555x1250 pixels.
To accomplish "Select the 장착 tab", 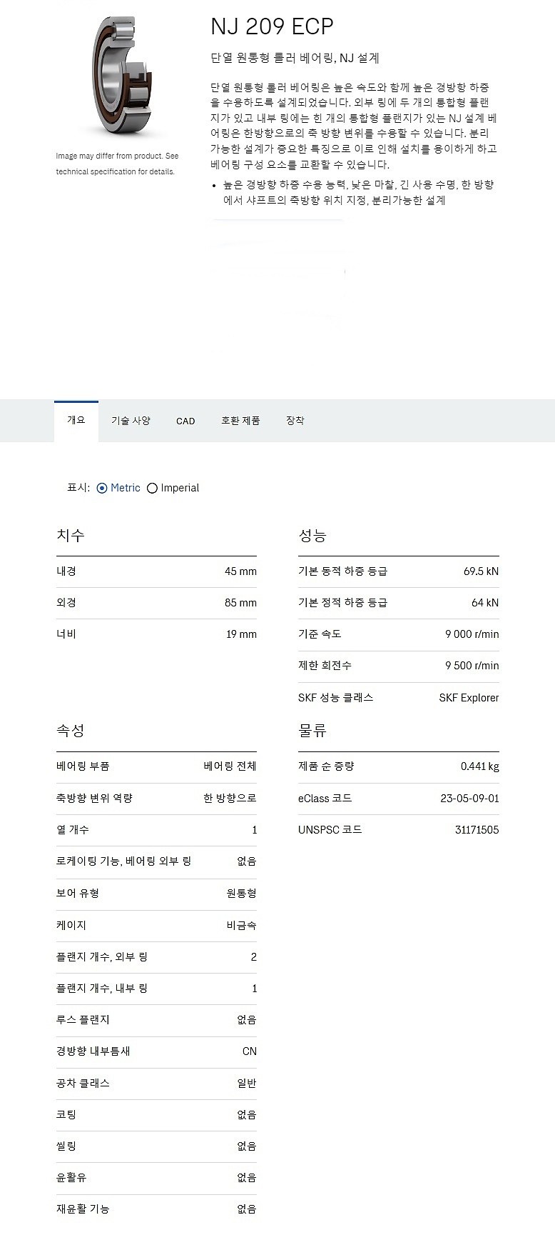I will (295, 421).
